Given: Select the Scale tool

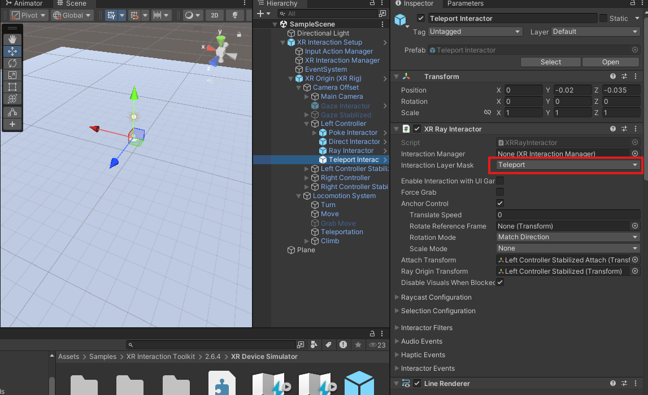Looking at the screenshot, I should click(12, 75).
